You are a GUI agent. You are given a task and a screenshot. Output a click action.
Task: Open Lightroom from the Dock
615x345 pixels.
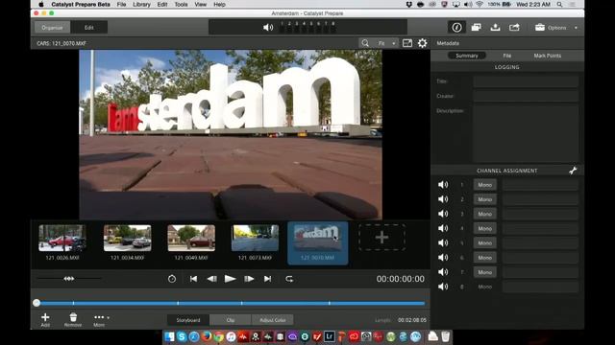coord(329,336)
